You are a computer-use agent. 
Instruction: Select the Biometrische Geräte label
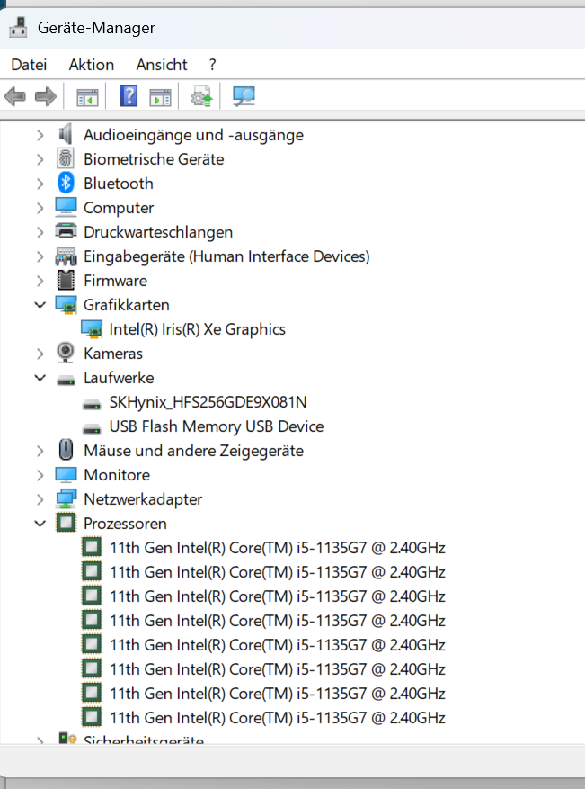pyautogui.click(x=154, y=159)
